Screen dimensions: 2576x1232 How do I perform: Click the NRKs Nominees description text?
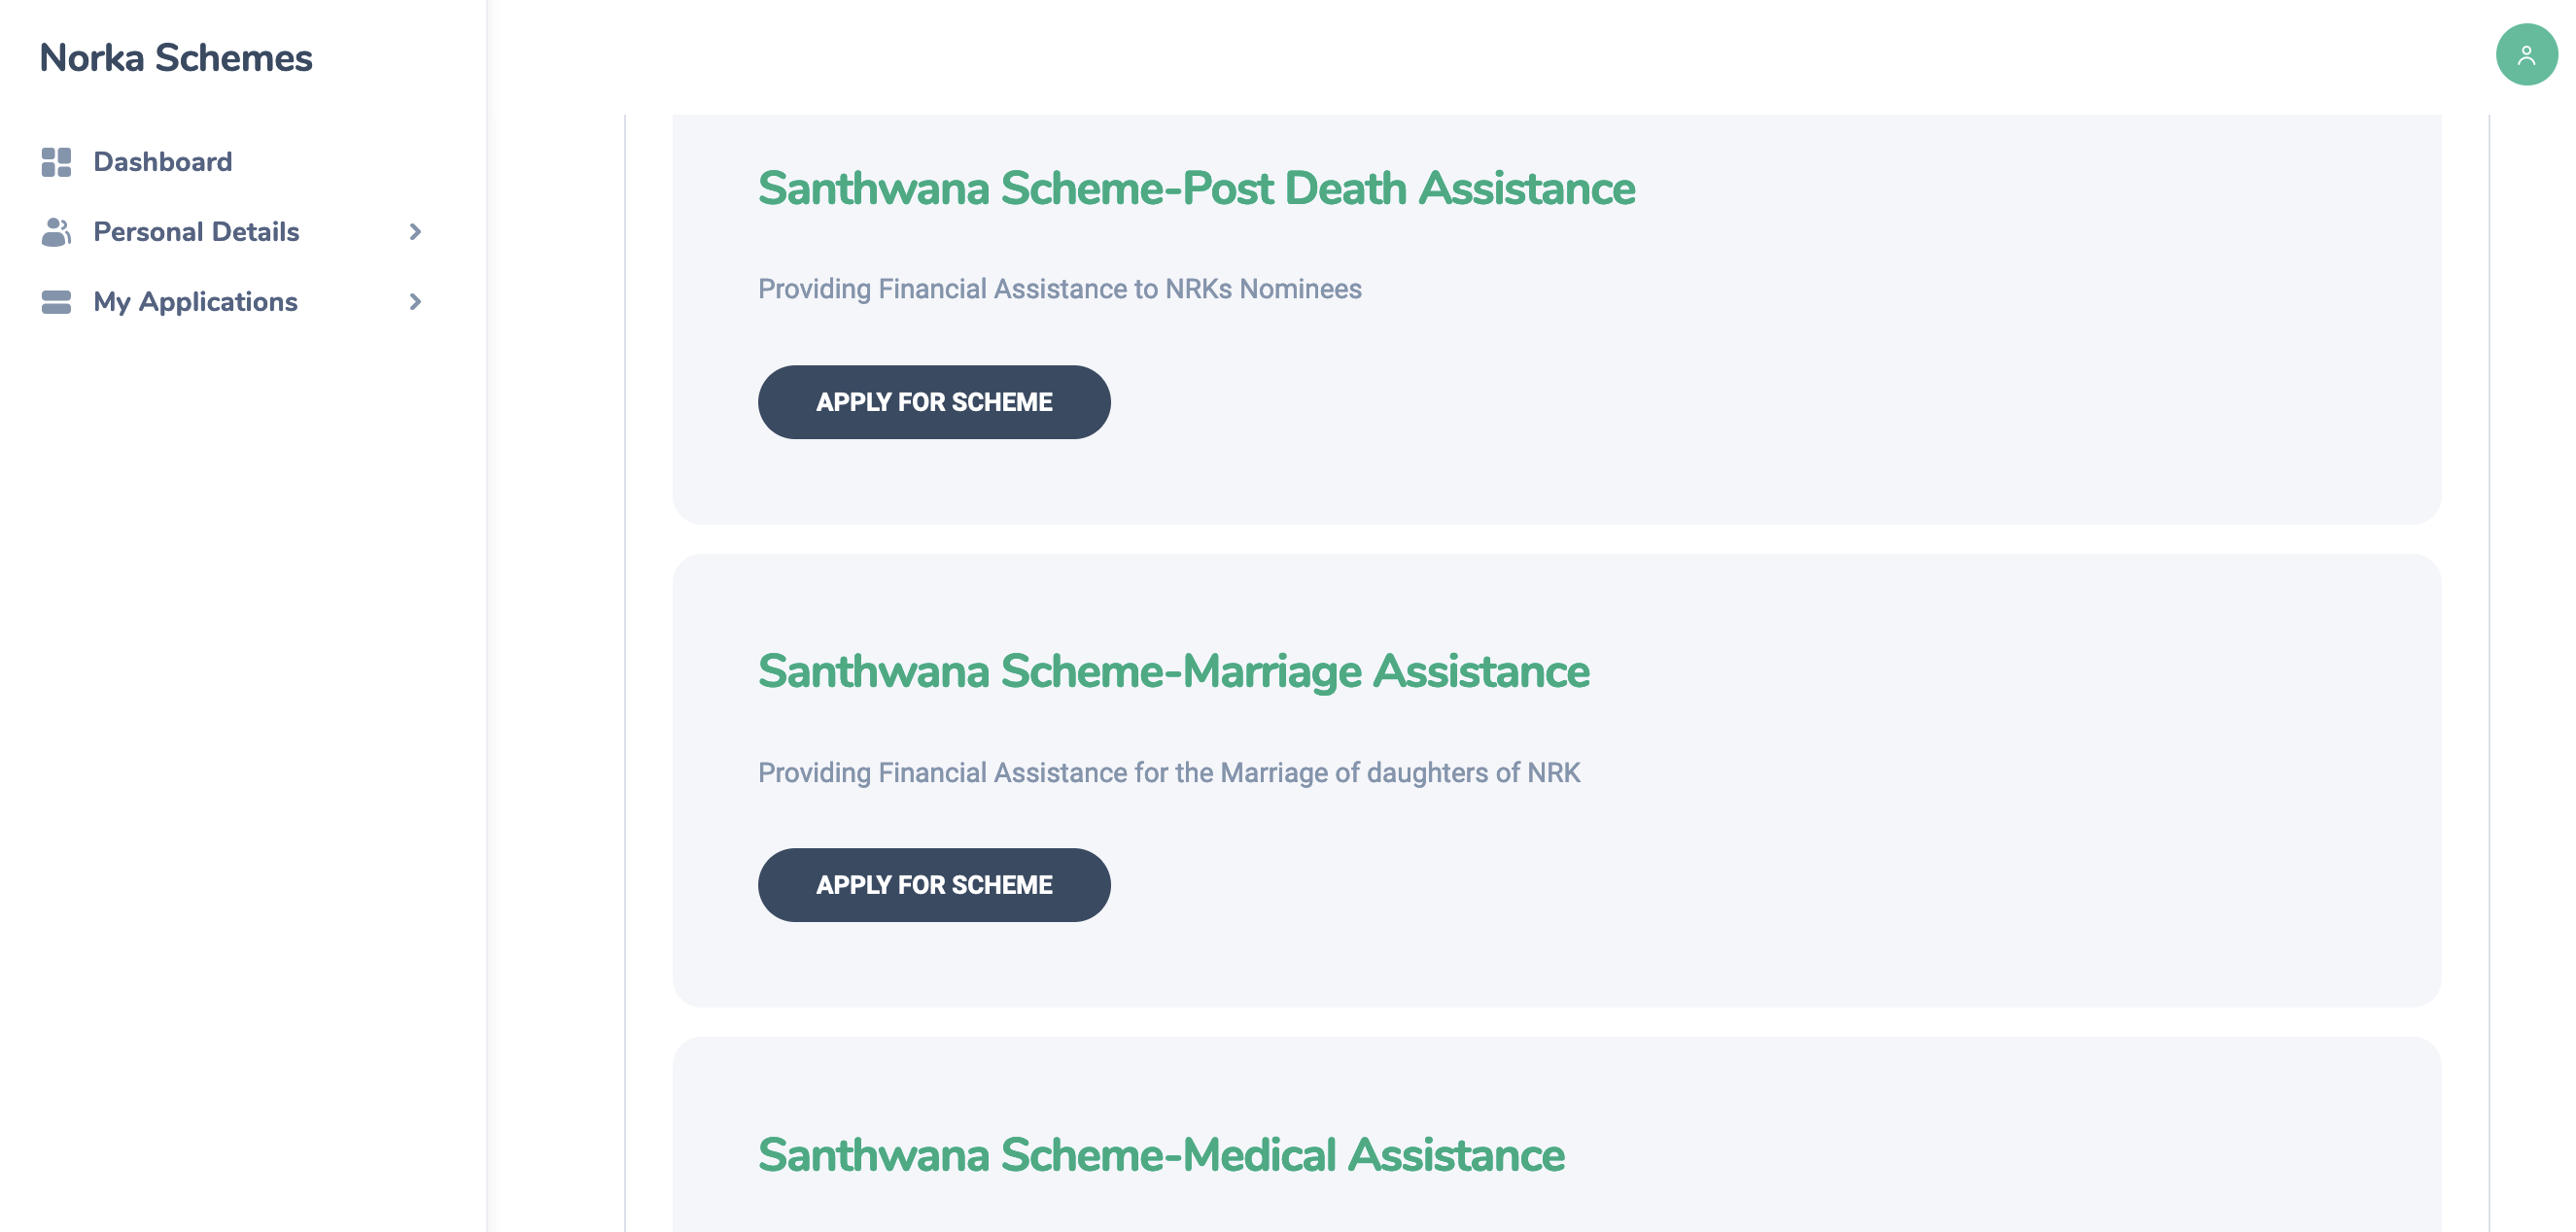[1059, 289]
